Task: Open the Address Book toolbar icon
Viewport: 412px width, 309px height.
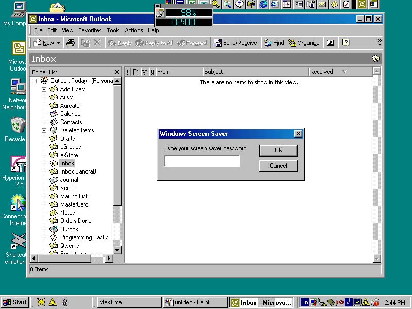Action: 330,43
